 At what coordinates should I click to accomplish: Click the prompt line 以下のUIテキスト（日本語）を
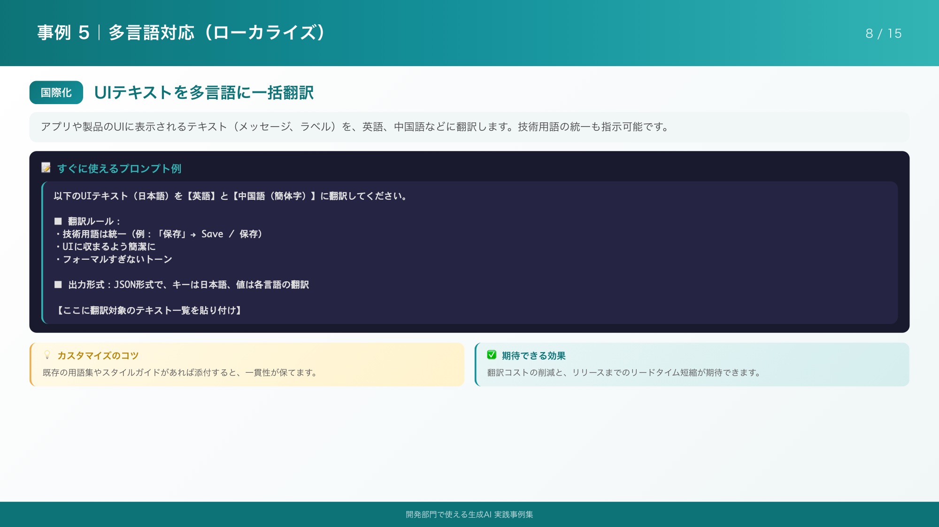click(230, 196)
